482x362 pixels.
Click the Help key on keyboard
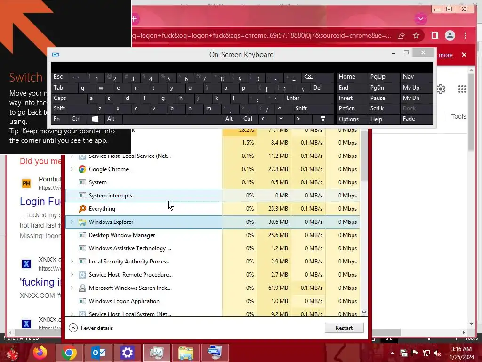[x=376, y=119]
